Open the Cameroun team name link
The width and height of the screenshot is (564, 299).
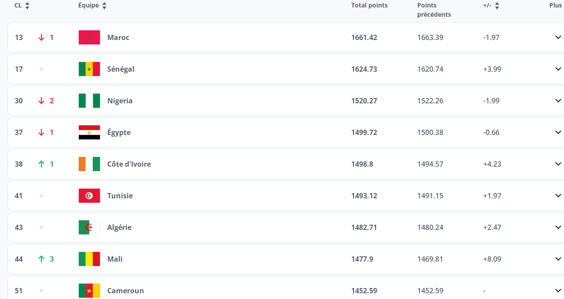point(125,291)
